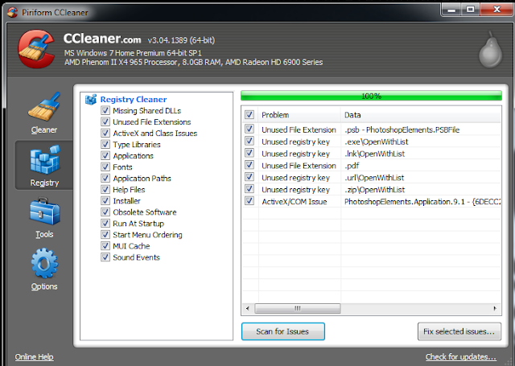
Task: Uncheck the .zip\OpenWithList issue checkbox
Action: click(x=249, y=189)
